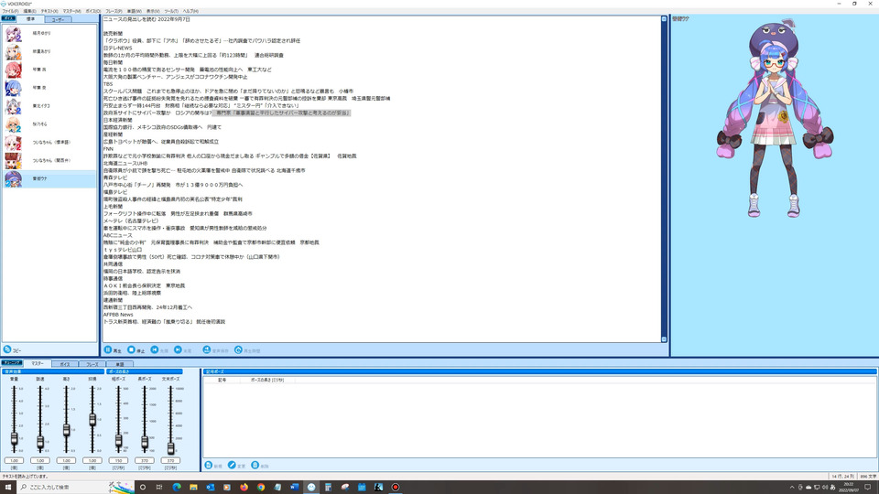The height and width of the screenshot is (494, 879).
Task: Open Microsoft Word from the taskbar
Action: [294, 487]
